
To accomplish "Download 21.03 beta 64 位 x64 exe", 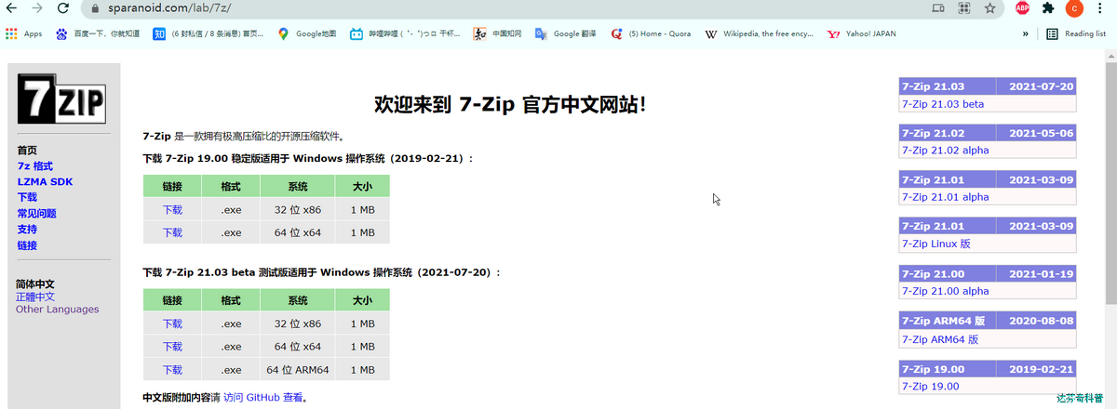I will pos(172,346).
